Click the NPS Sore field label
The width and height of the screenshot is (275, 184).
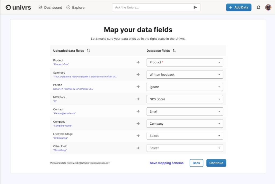[x=59, y=97]
